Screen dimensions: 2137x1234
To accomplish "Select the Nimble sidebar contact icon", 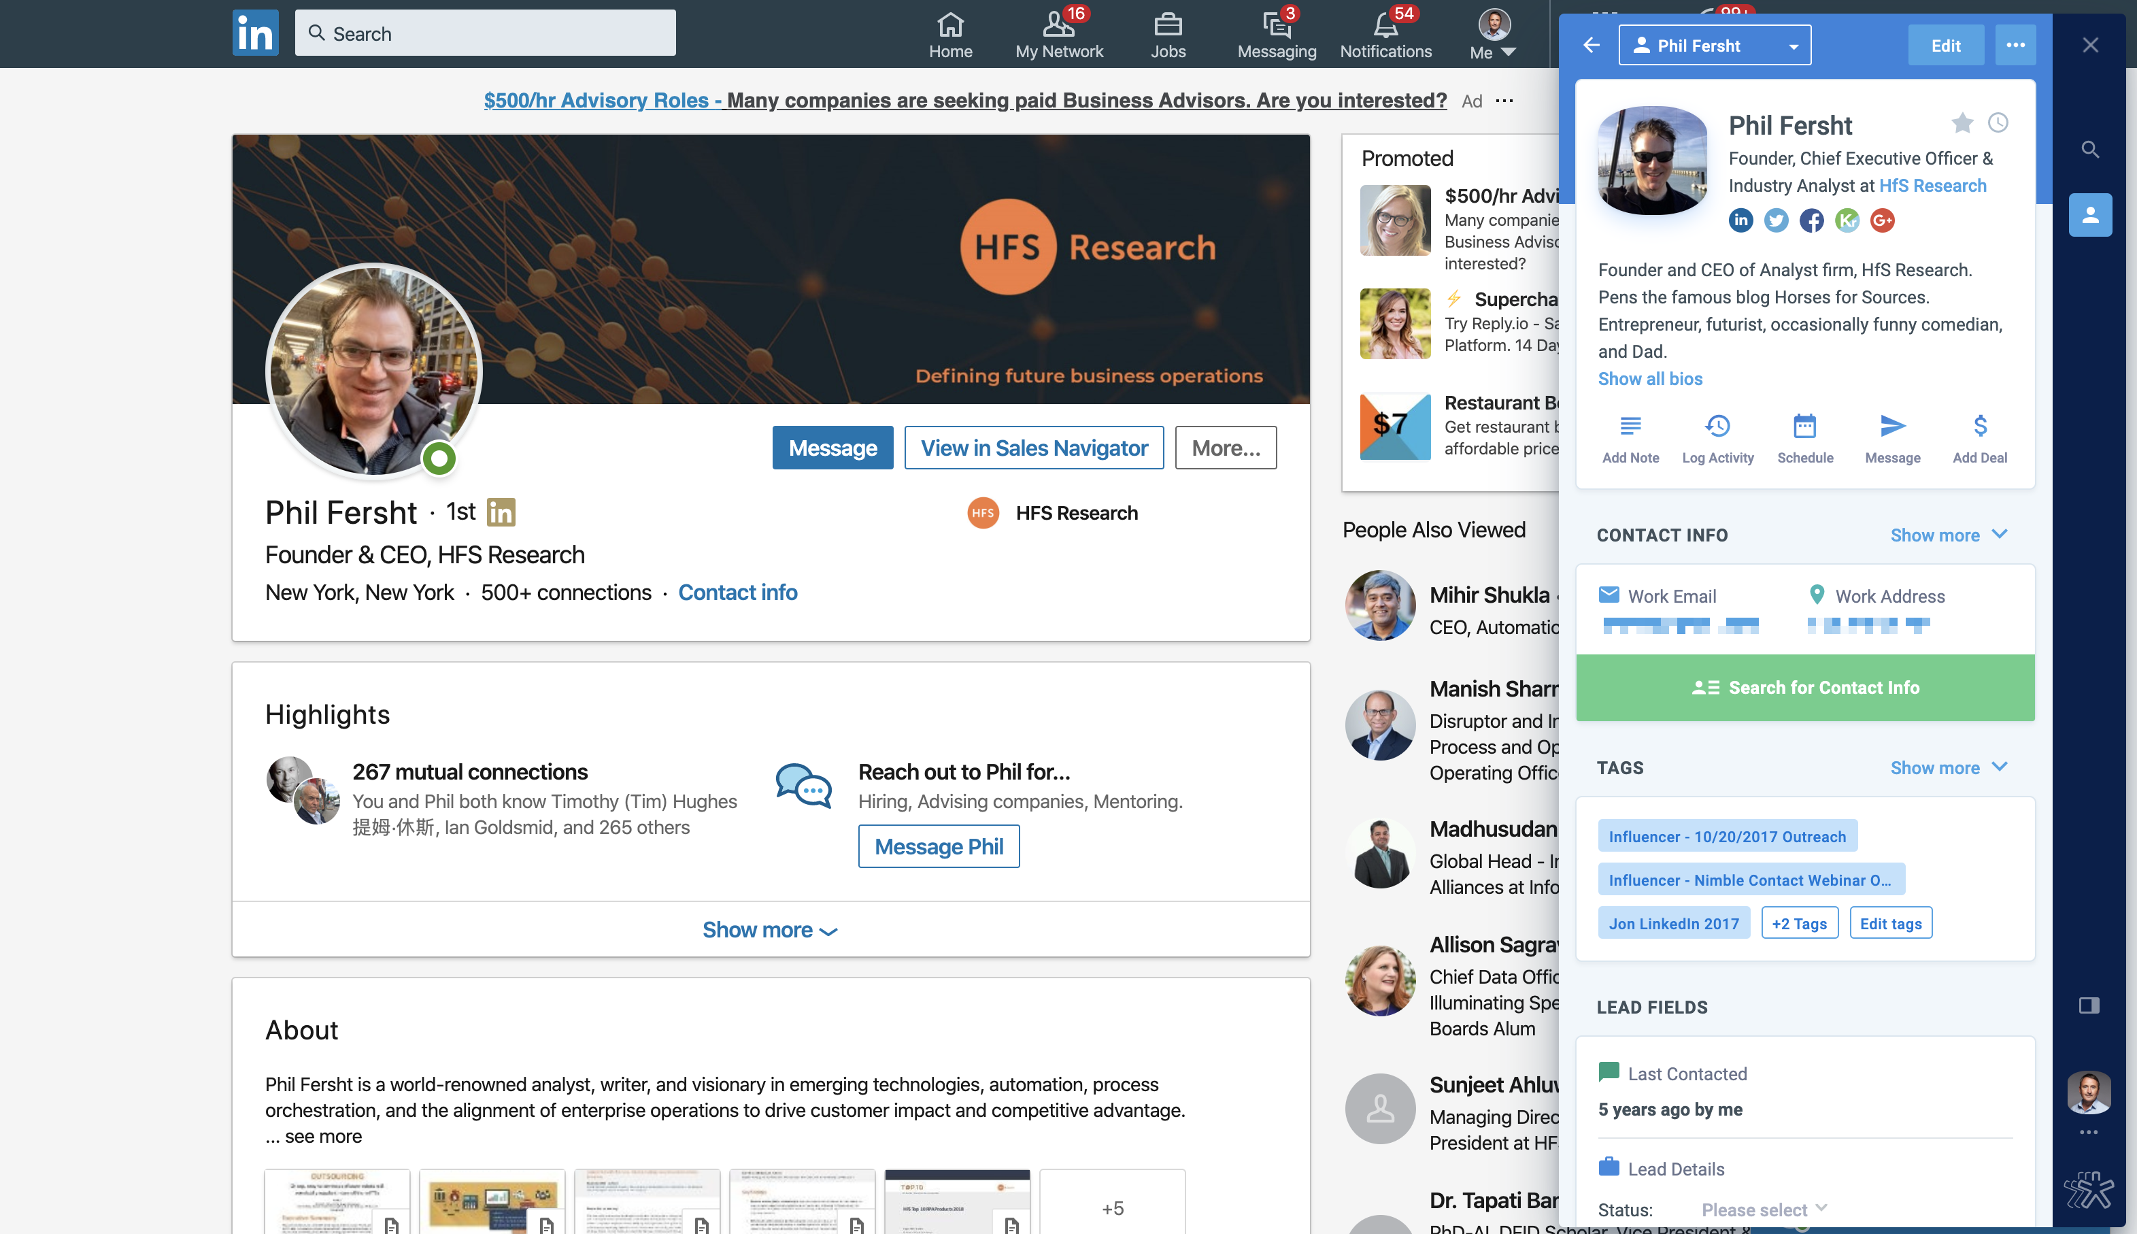I will [2090, 215].
